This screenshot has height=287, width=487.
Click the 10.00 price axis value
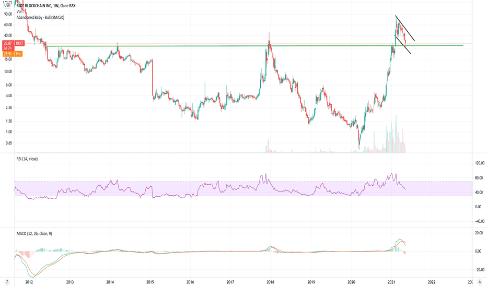[8, 71]
